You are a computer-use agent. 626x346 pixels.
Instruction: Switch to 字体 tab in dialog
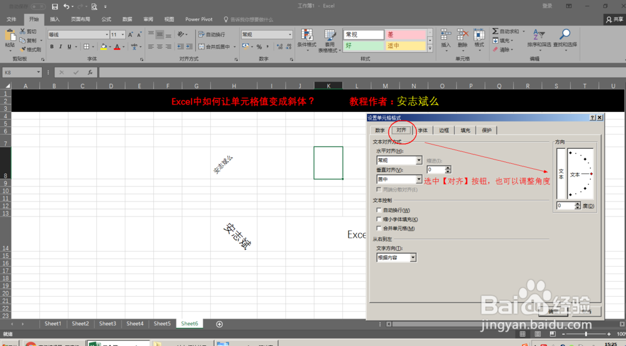pyautogui.click(x=423, y=131)
